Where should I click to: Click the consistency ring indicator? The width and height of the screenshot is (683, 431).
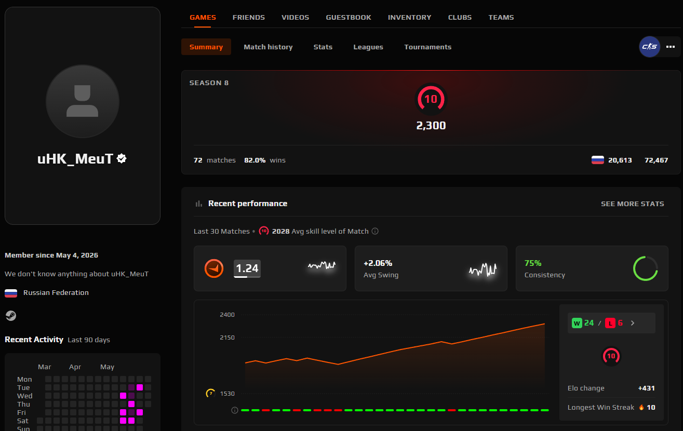646,268
